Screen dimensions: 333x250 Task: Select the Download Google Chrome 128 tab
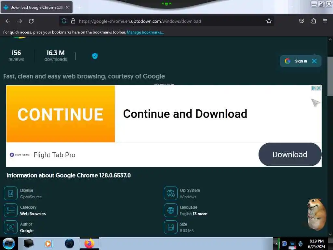[36, 7]
